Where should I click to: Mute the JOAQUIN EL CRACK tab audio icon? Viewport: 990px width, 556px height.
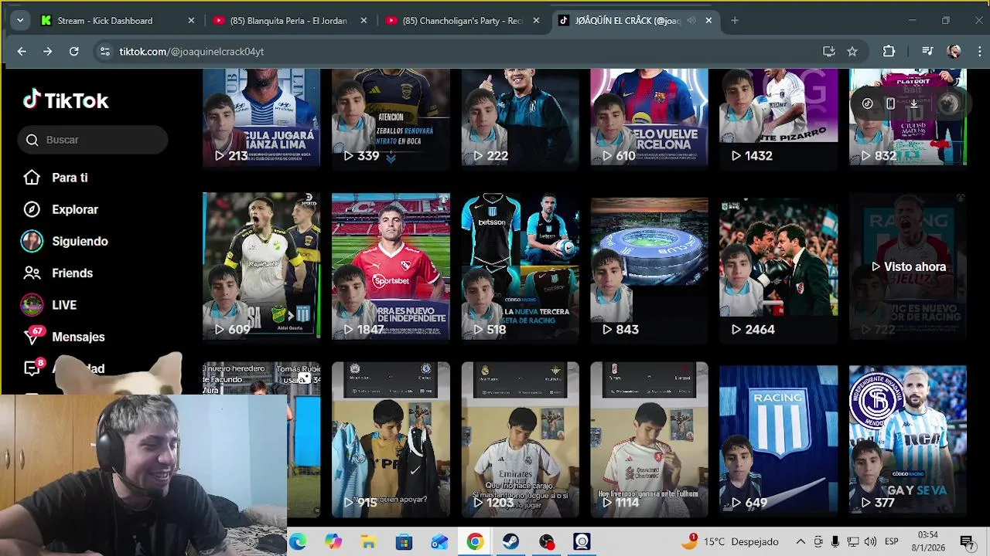(691, 21)
